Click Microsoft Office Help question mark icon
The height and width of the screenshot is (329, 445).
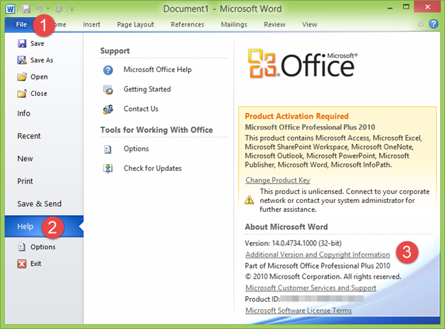[108, 70]
